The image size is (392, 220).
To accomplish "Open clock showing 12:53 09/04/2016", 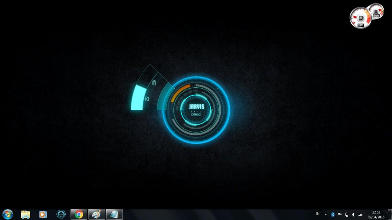I will coord(376,215).
